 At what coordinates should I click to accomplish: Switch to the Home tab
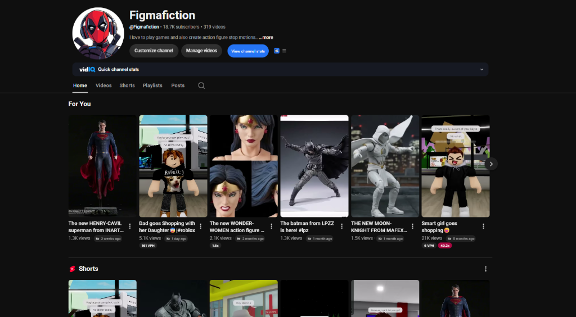[80, 85]
